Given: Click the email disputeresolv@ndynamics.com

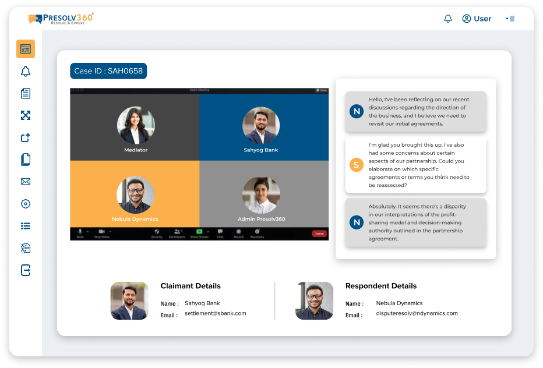Looking at the screenshot, I should (417, 313).
